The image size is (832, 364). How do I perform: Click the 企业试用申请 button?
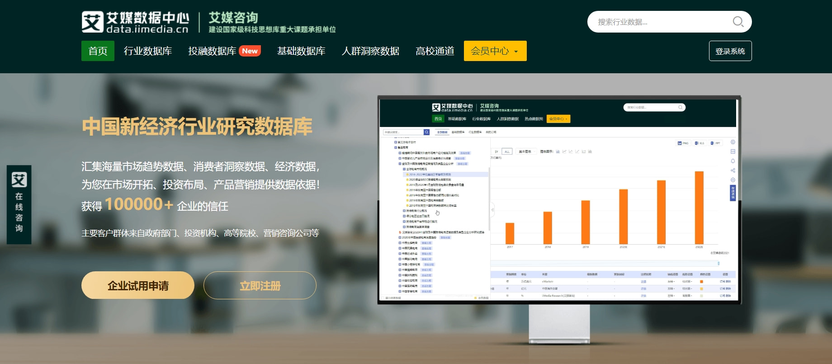138,285
